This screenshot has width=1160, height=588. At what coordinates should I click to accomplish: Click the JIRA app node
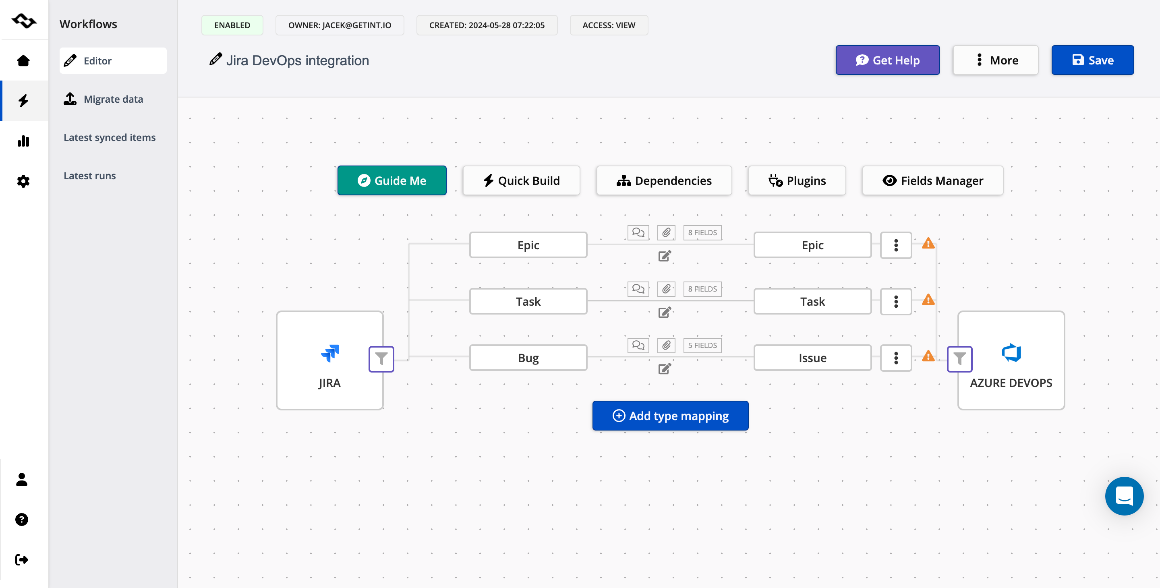(329, 360)
